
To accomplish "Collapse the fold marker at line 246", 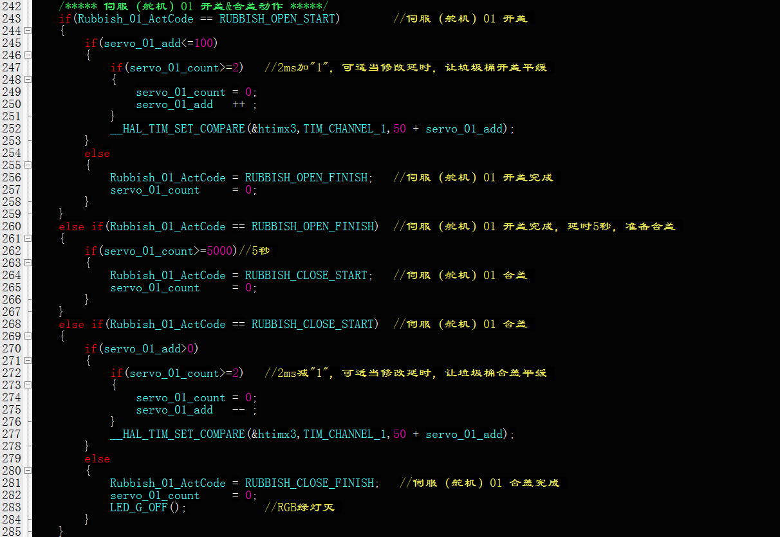I will coord(28,55).
